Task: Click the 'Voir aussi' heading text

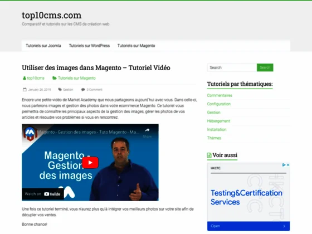Action: [225, 155]
